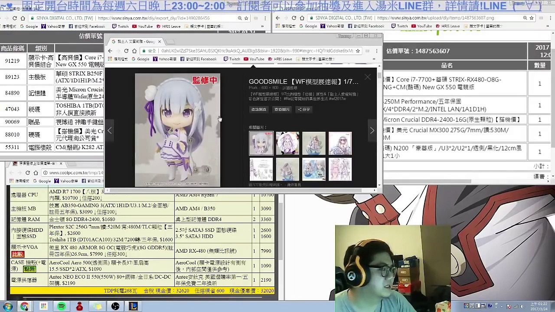Go back in the Sinya PNG window at top right

[277, 18]
